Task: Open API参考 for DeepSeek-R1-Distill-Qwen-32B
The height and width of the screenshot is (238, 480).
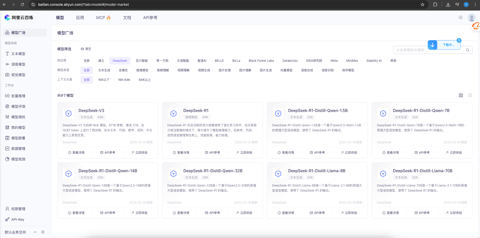Action: 213,213
